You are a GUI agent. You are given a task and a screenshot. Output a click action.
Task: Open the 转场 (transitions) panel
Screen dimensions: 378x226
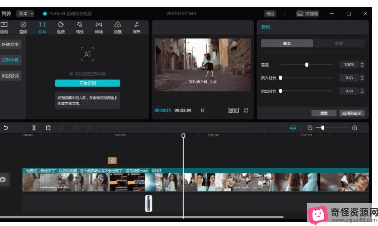tap(99, 27)
